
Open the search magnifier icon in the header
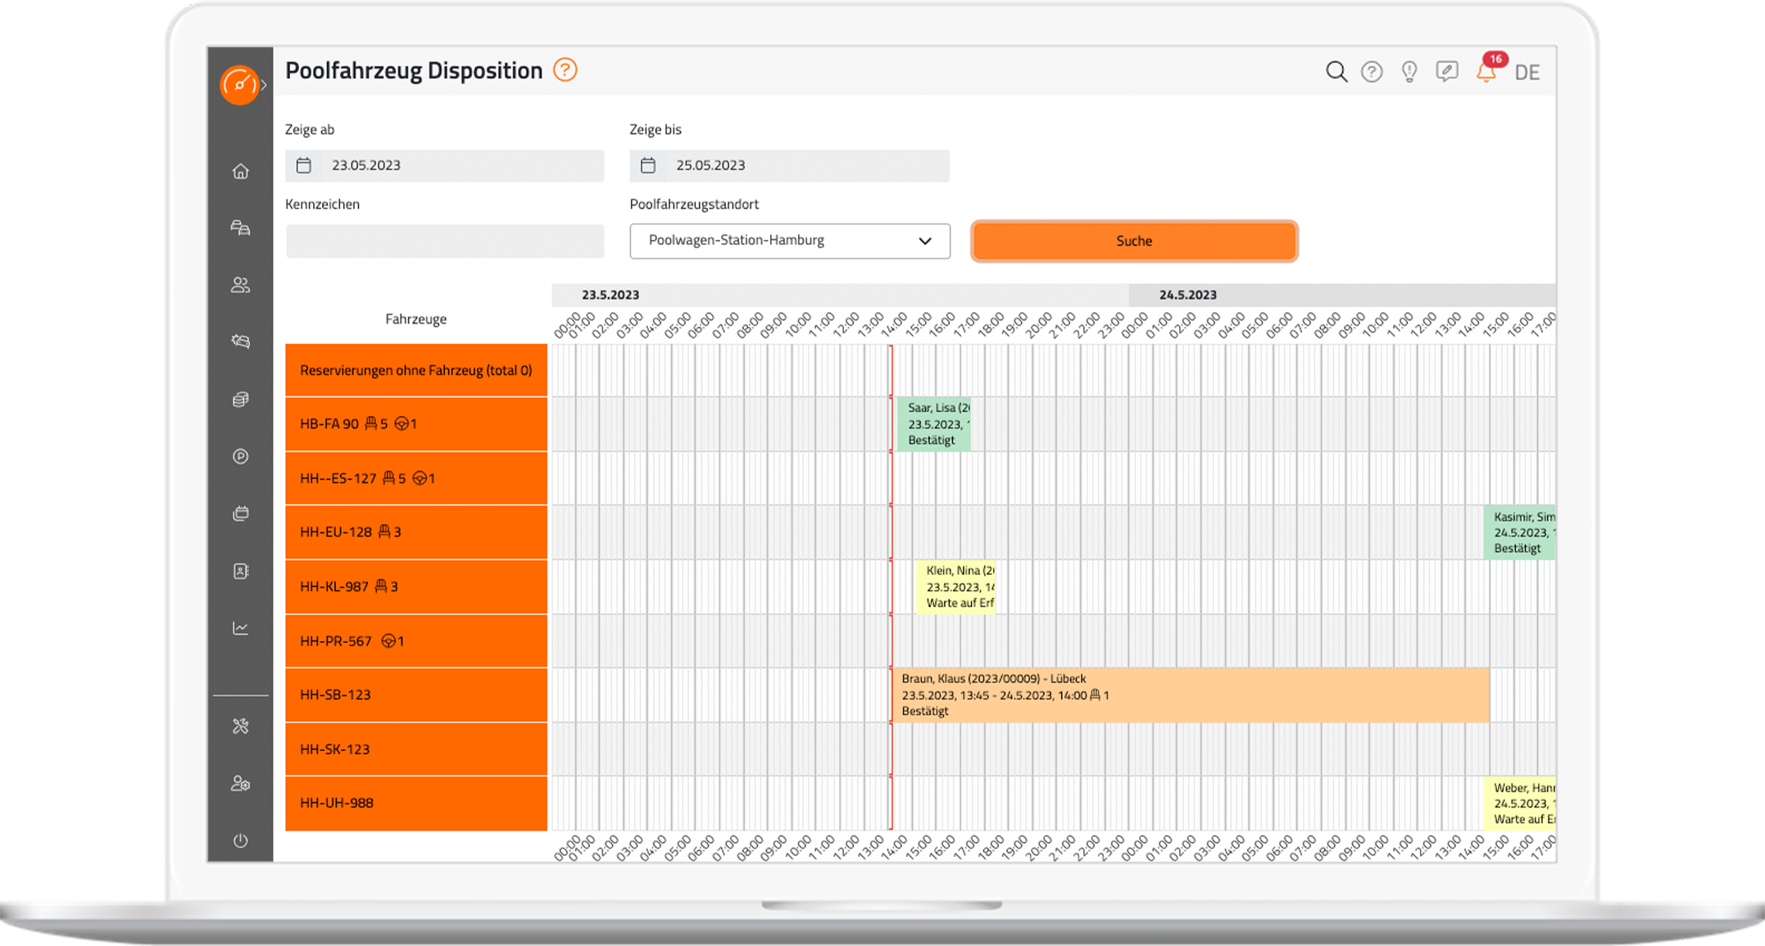coord(1336,72)
